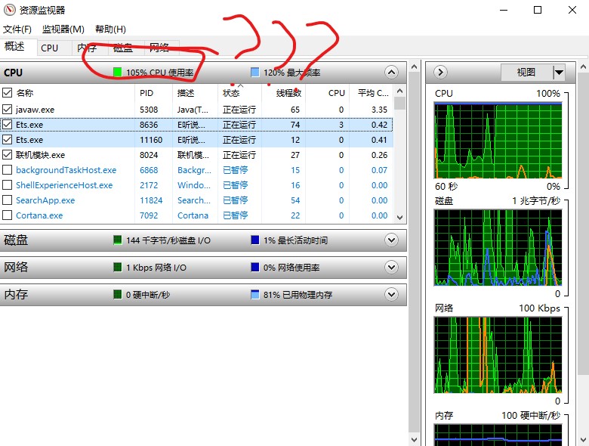Viewport: 589px width, 446px height.
Task: Expand the 网络 section chevron
Action: tap(391, 267)
